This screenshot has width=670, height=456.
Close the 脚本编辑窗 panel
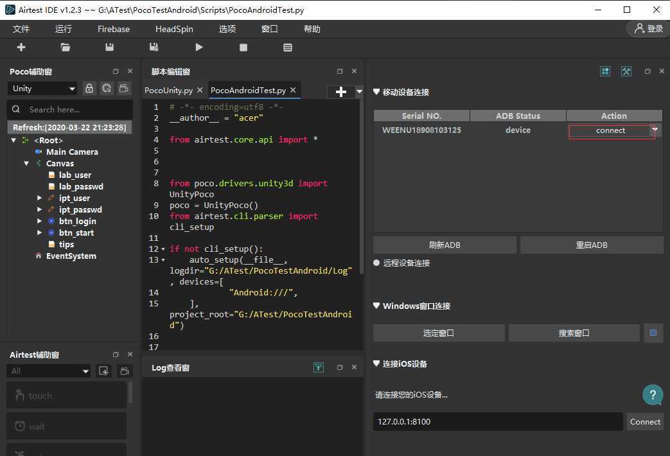[354, 71]
